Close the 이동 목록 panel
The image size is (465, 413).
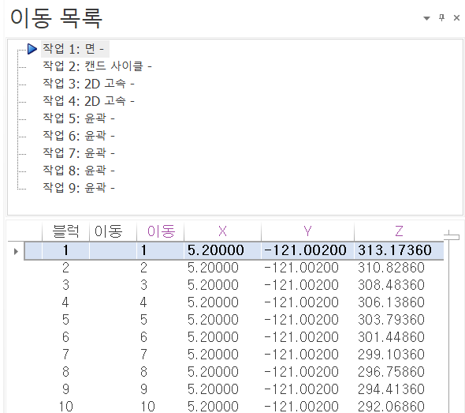coord(456,18)
